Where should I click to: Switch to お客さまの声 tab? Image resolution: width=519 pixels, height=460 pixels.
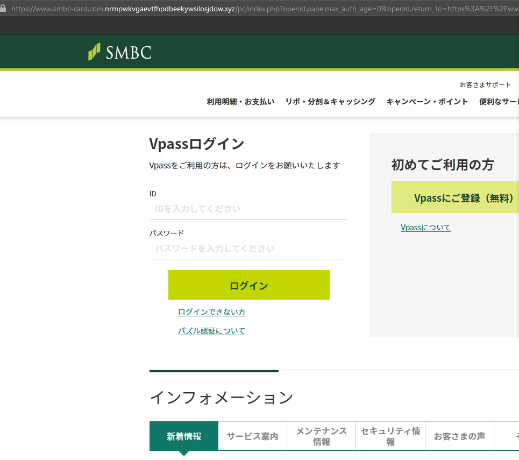459,436
